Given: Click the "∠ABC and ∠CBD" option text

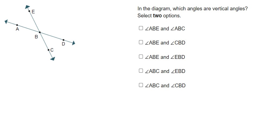Looking at the screenshot, I should (x=165, y=86).
